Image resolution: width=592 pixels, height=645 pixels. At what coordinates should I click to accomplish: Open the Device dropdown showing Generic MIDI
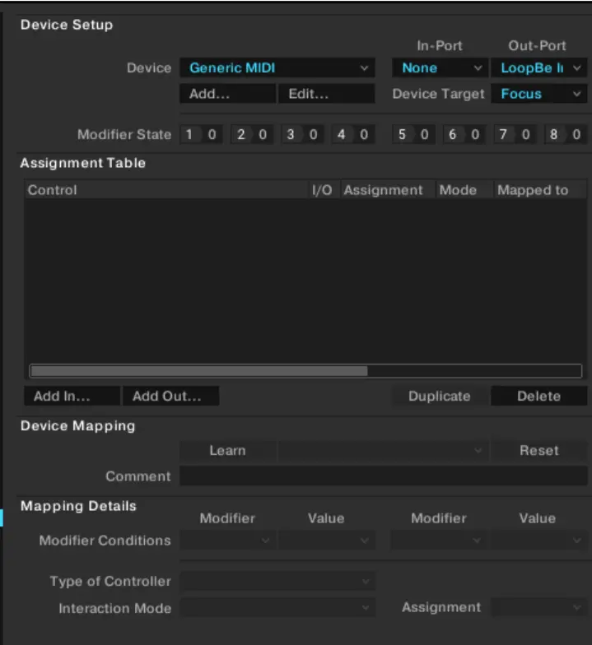[277, 68]
